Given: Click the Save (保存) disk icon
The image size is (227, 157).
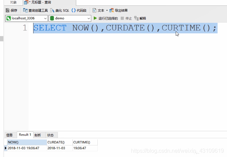Looking at the screenshot, I should tap(8, 10).
